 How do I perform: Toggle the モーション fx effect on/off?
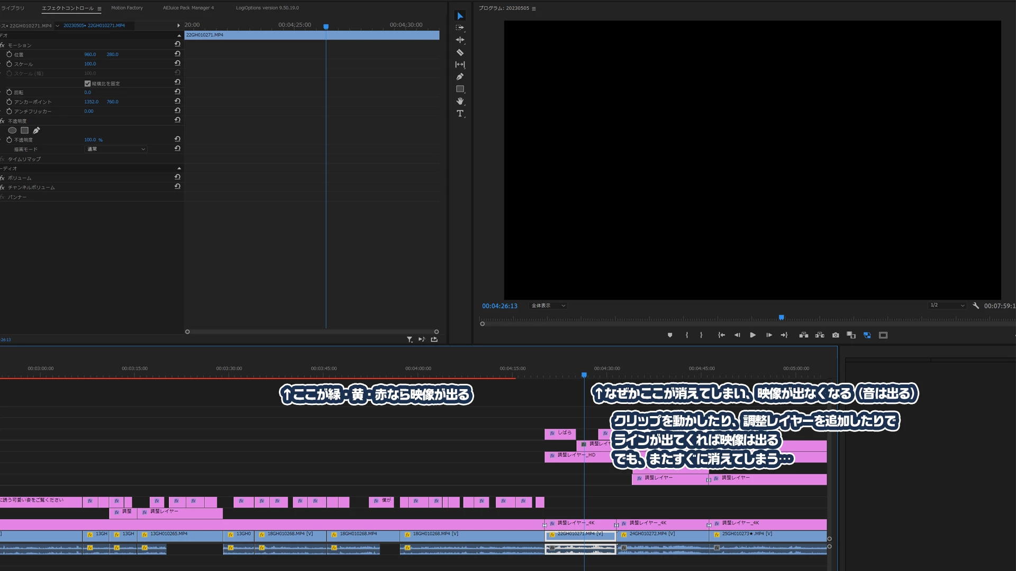pyautogui.click(x=3, y=45)
